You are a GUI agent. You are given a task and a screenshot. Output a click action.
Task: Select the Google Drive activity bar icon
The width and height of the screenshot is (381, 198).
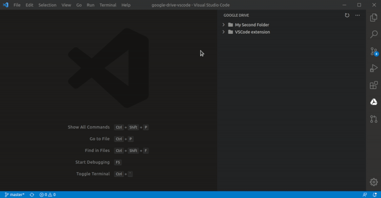374,102
